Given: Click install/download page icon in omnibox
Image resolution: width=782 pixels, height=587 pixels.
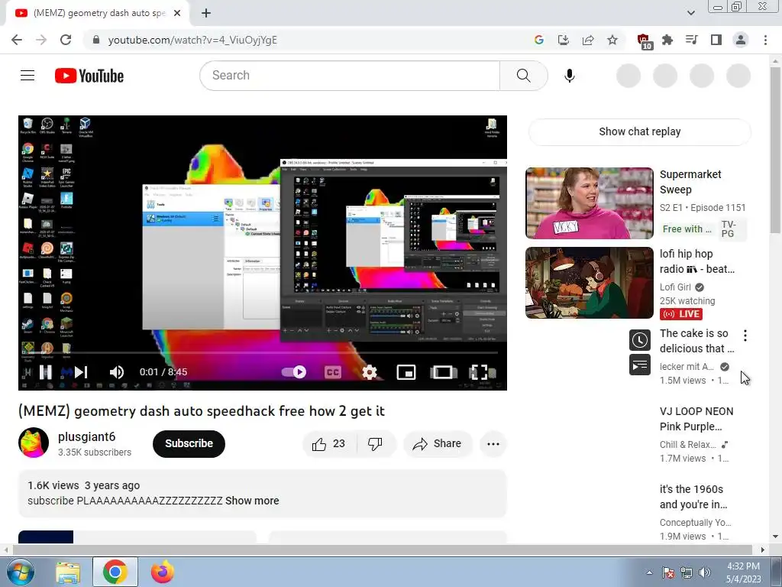Looking at the screenshot, I should click(563, 40).
